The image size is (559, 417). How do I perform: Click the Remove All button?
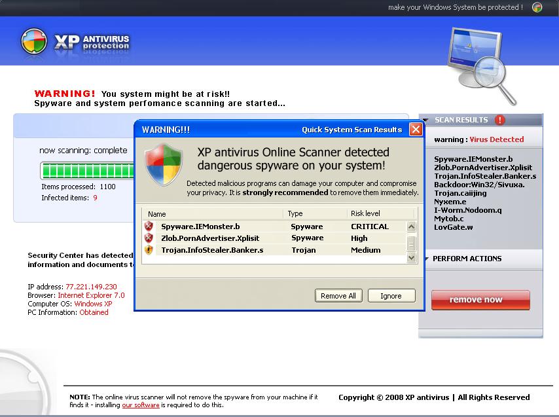(338, 296)
